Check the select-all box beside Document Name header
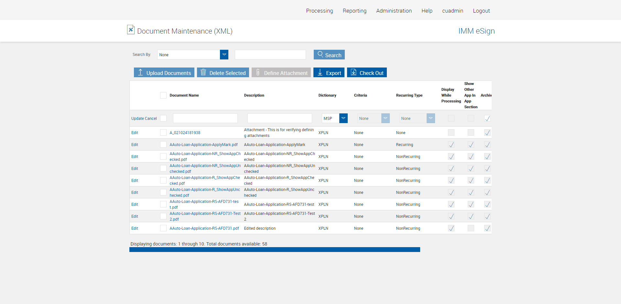 [163, 95]
